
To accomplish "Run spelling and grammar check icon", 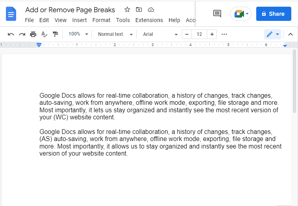I will (44, 34).
